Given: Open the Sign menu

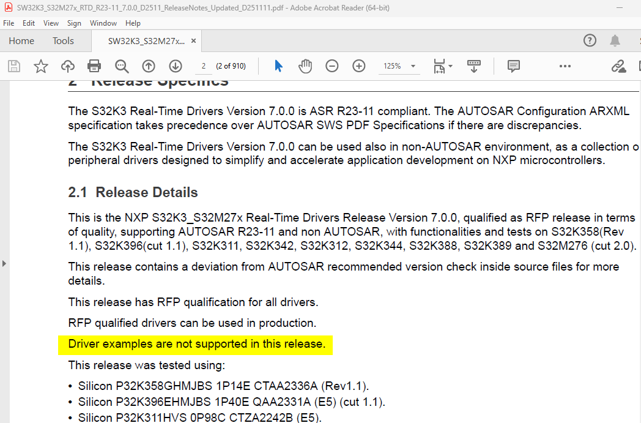Looking at the screenshot, I should [x=74, y=23].
